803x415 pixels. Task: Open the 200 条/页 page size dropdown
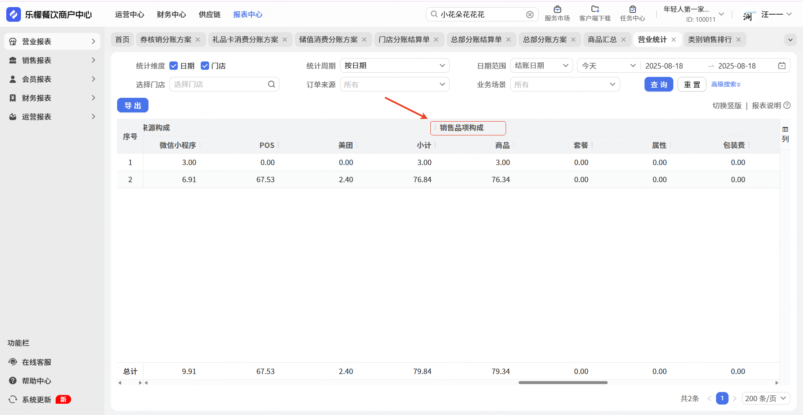point(766,398)
